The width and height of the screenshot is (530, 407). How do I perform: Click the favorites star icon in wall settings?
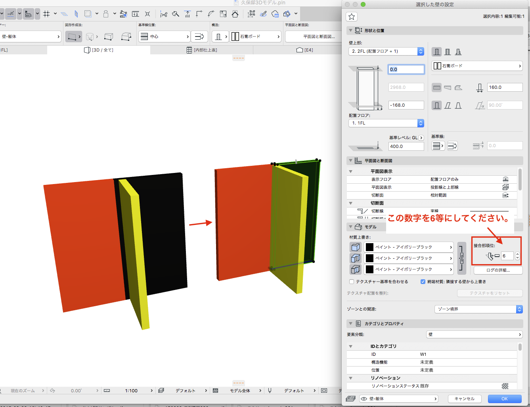pyautogui.click(x=352, y=17)
